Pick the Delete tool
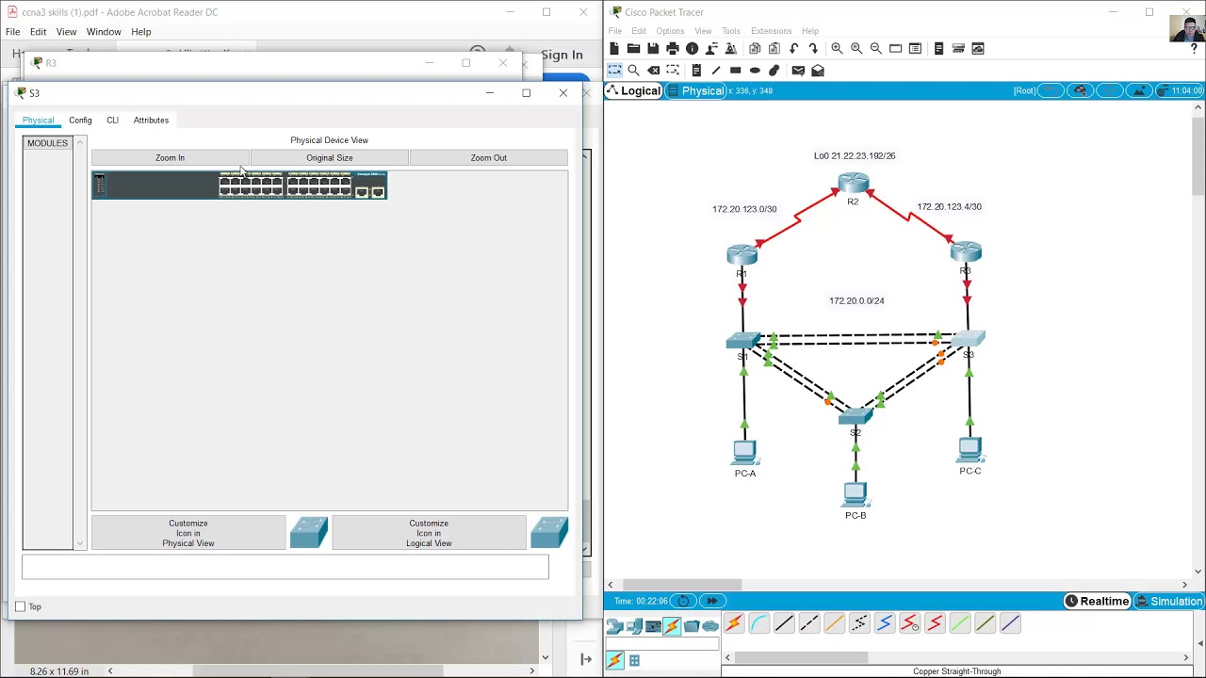This screenshot has width=1206, height=678. click(x=653, y=71)
